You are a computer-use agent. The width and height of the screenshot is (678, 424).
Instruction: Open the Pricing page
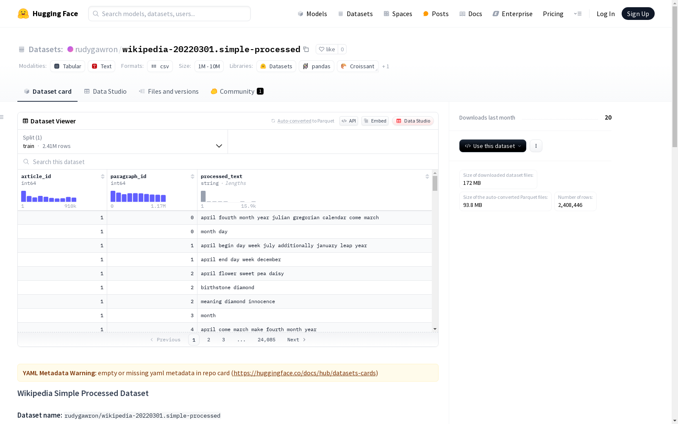click(x=553, y=14)
